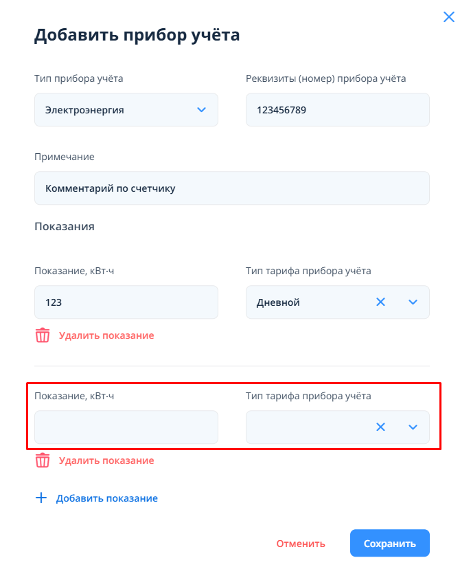Click the empty Показание, кВт·ч field
This screenshot has height=569, width=471.
tap(126, 427)
